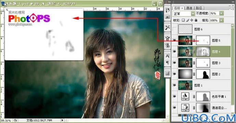Select the 图层 2 black silhouette mask
The width and height of the screenshot is (236, 123).
click(203, 74)
